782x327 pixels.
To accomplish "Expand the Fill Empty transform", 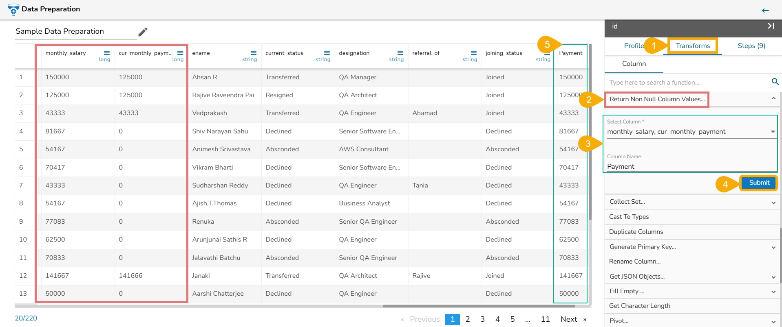I will tap(773, 292).
